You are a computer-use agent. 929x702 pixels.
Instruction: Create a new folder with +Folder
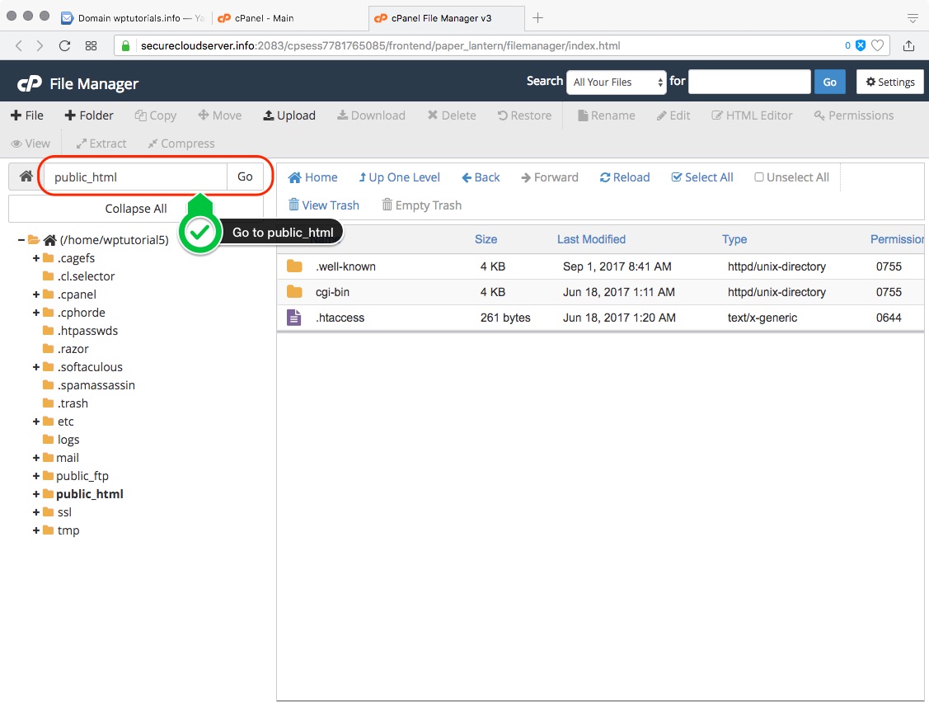click(89, 115)
